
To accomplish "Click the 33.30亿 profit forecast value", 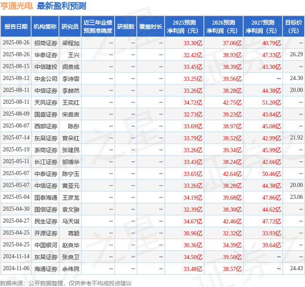I will point(193,43).
